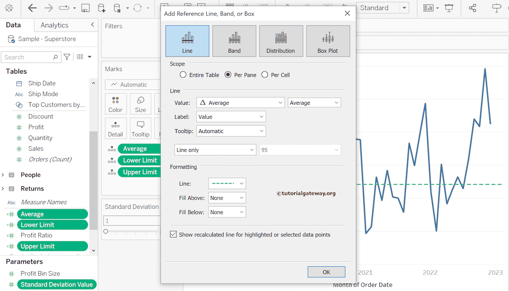The height and width of the screenshot is (291, 509).
Task: Select the Profit Ratio calculated field
Action: point(36,235)
